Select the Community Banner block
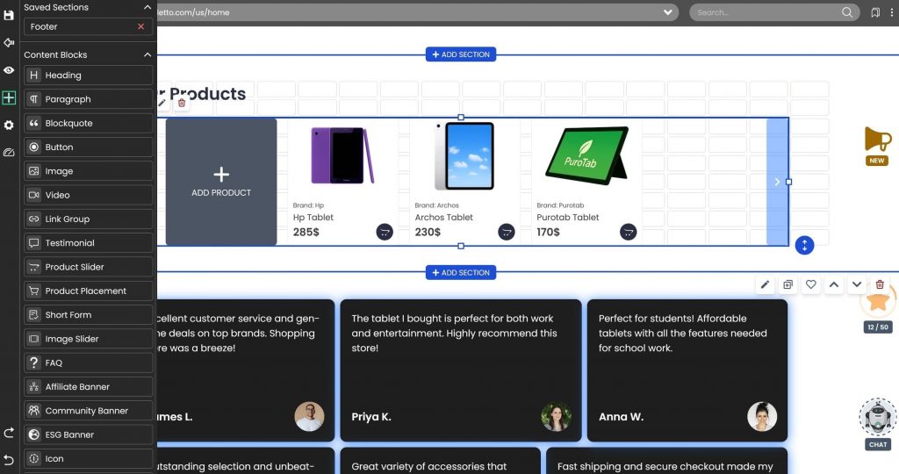 (x=89, y=411)
